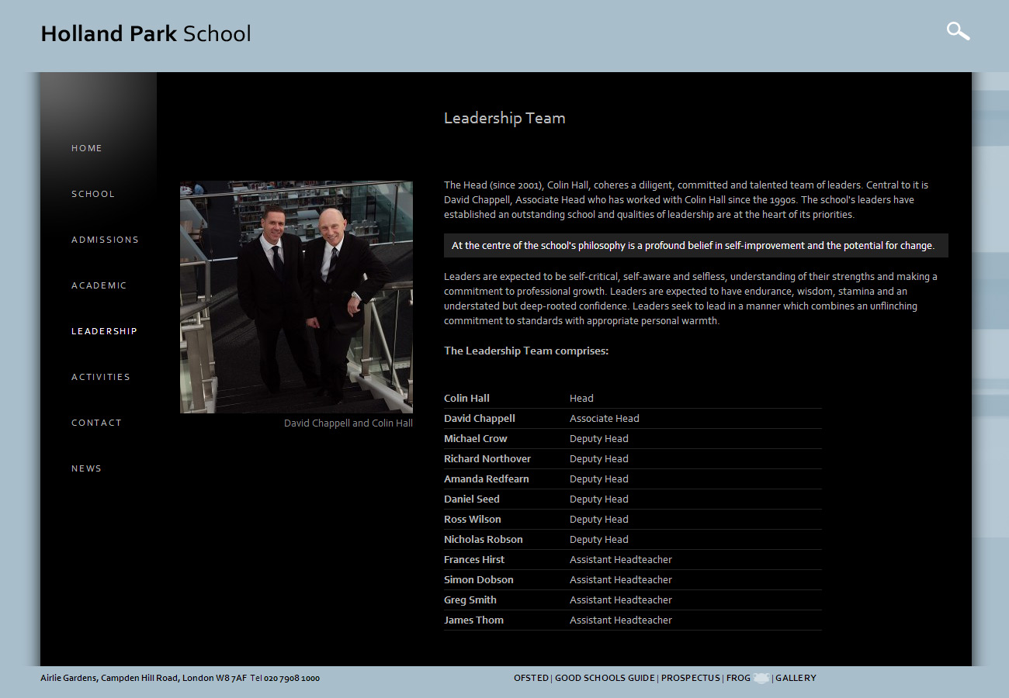Screen dimensions: 1009x698
Task: Open the OFSTED footer link
Action: tap(531, 678)
